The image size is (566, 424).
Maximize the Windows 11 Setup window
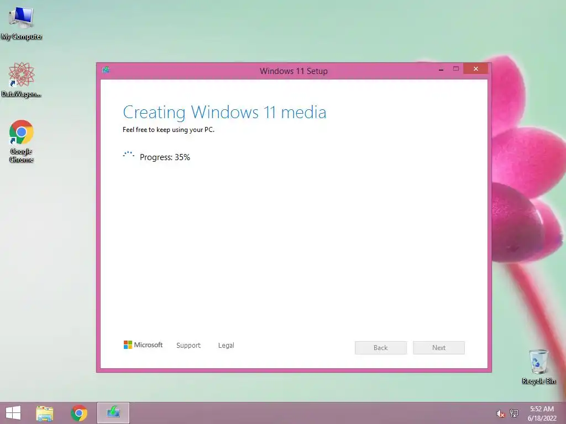point(456,69)
